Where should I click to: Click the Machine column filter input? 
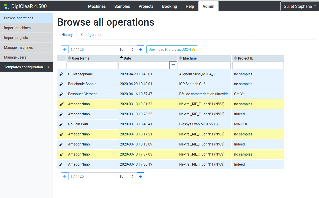[204, 65]
